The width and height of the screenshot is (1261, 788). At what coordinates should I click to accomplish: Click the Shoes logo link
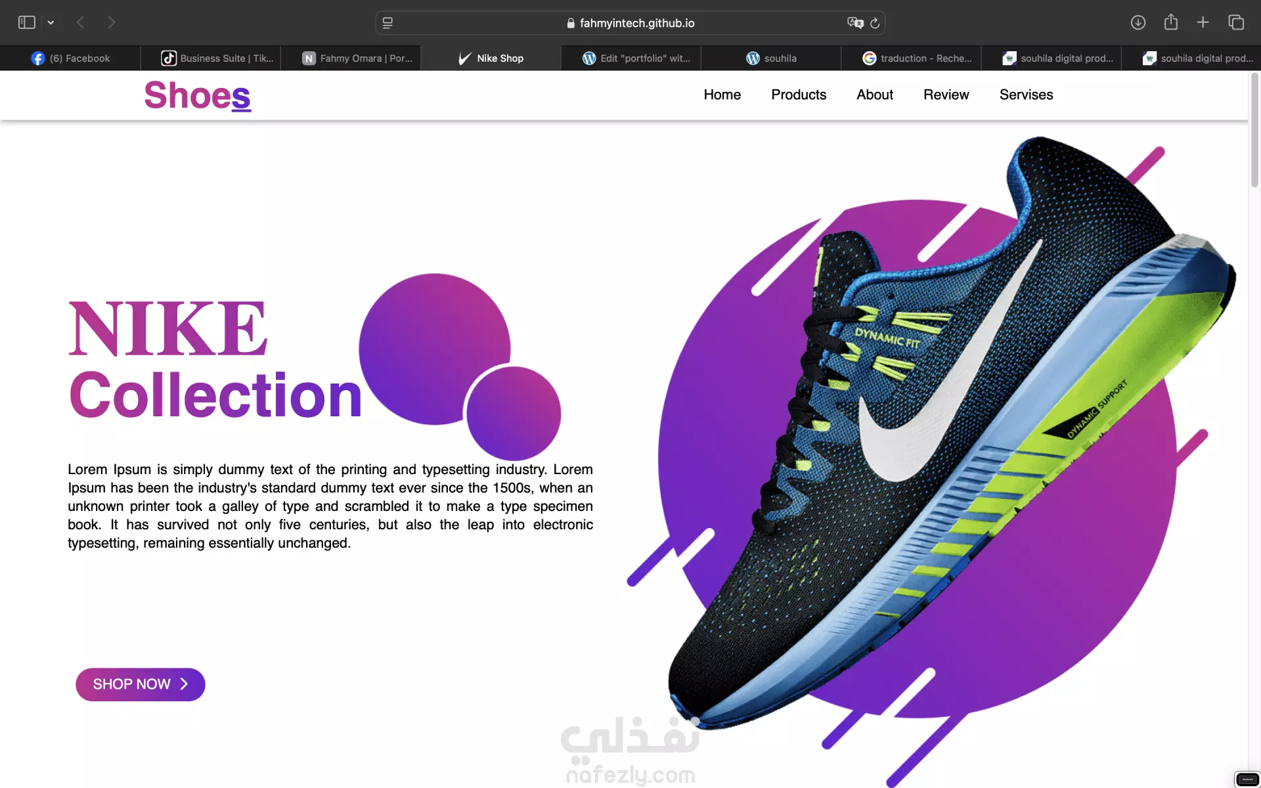coord(198,95)
